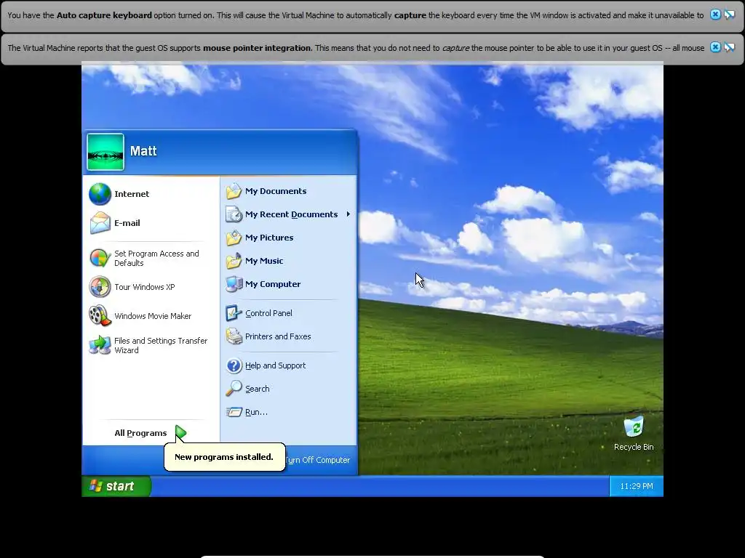The width and height of the screenshot is (745, 558).
Task: Expand All Programs green arrow
Action: pos(180,432)
